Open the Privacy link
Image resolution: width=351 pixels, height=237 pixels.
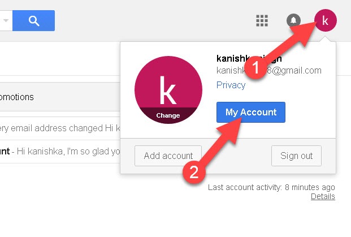(231, 85)
